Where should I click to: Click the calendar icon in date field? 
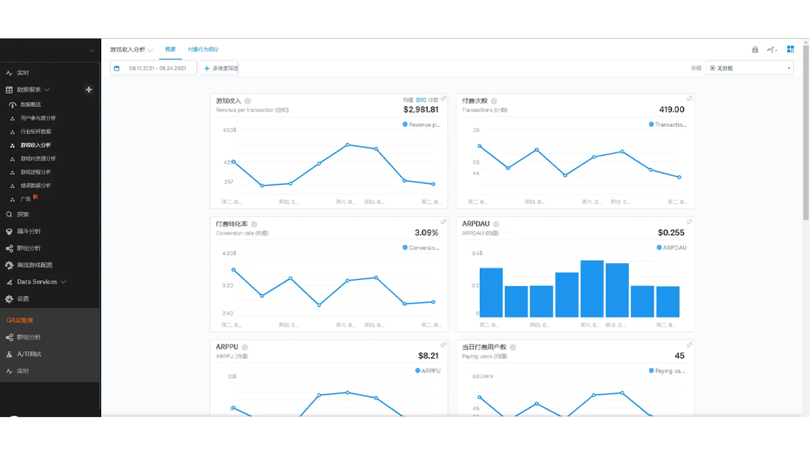pos(117,68)
